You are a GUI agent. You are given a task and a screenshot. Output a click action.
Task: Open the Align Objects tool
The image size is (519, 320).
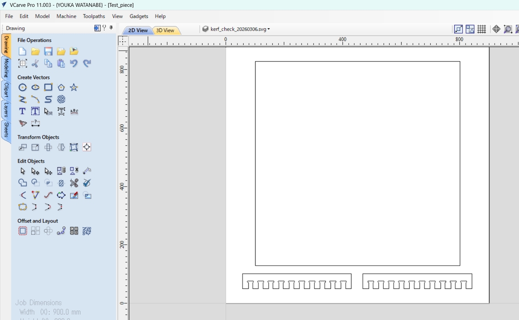[x=87, y=147]
